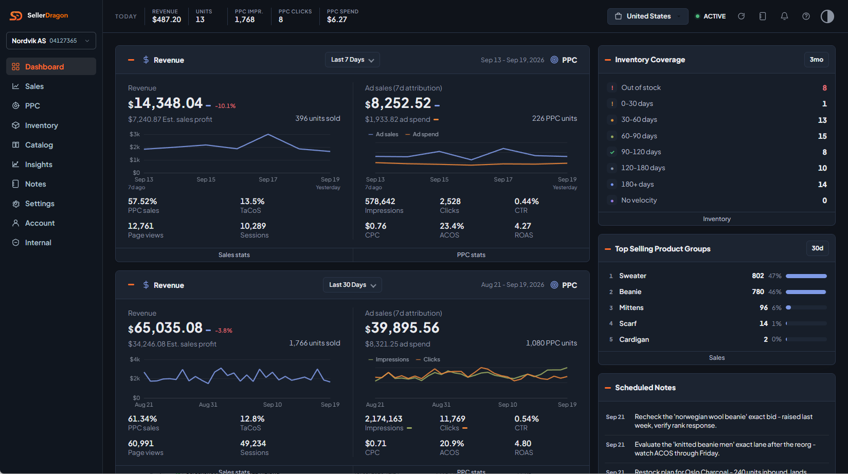This screenshot has height=474, width=848.
Task: Open the Insights page
Action: click(x=51, y=165)
